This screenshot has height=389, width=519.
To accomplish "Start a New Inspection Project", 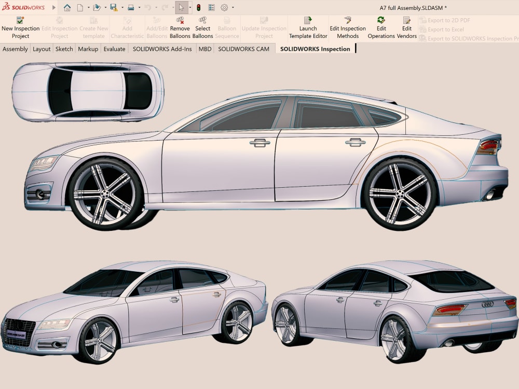I will [21, 28].
